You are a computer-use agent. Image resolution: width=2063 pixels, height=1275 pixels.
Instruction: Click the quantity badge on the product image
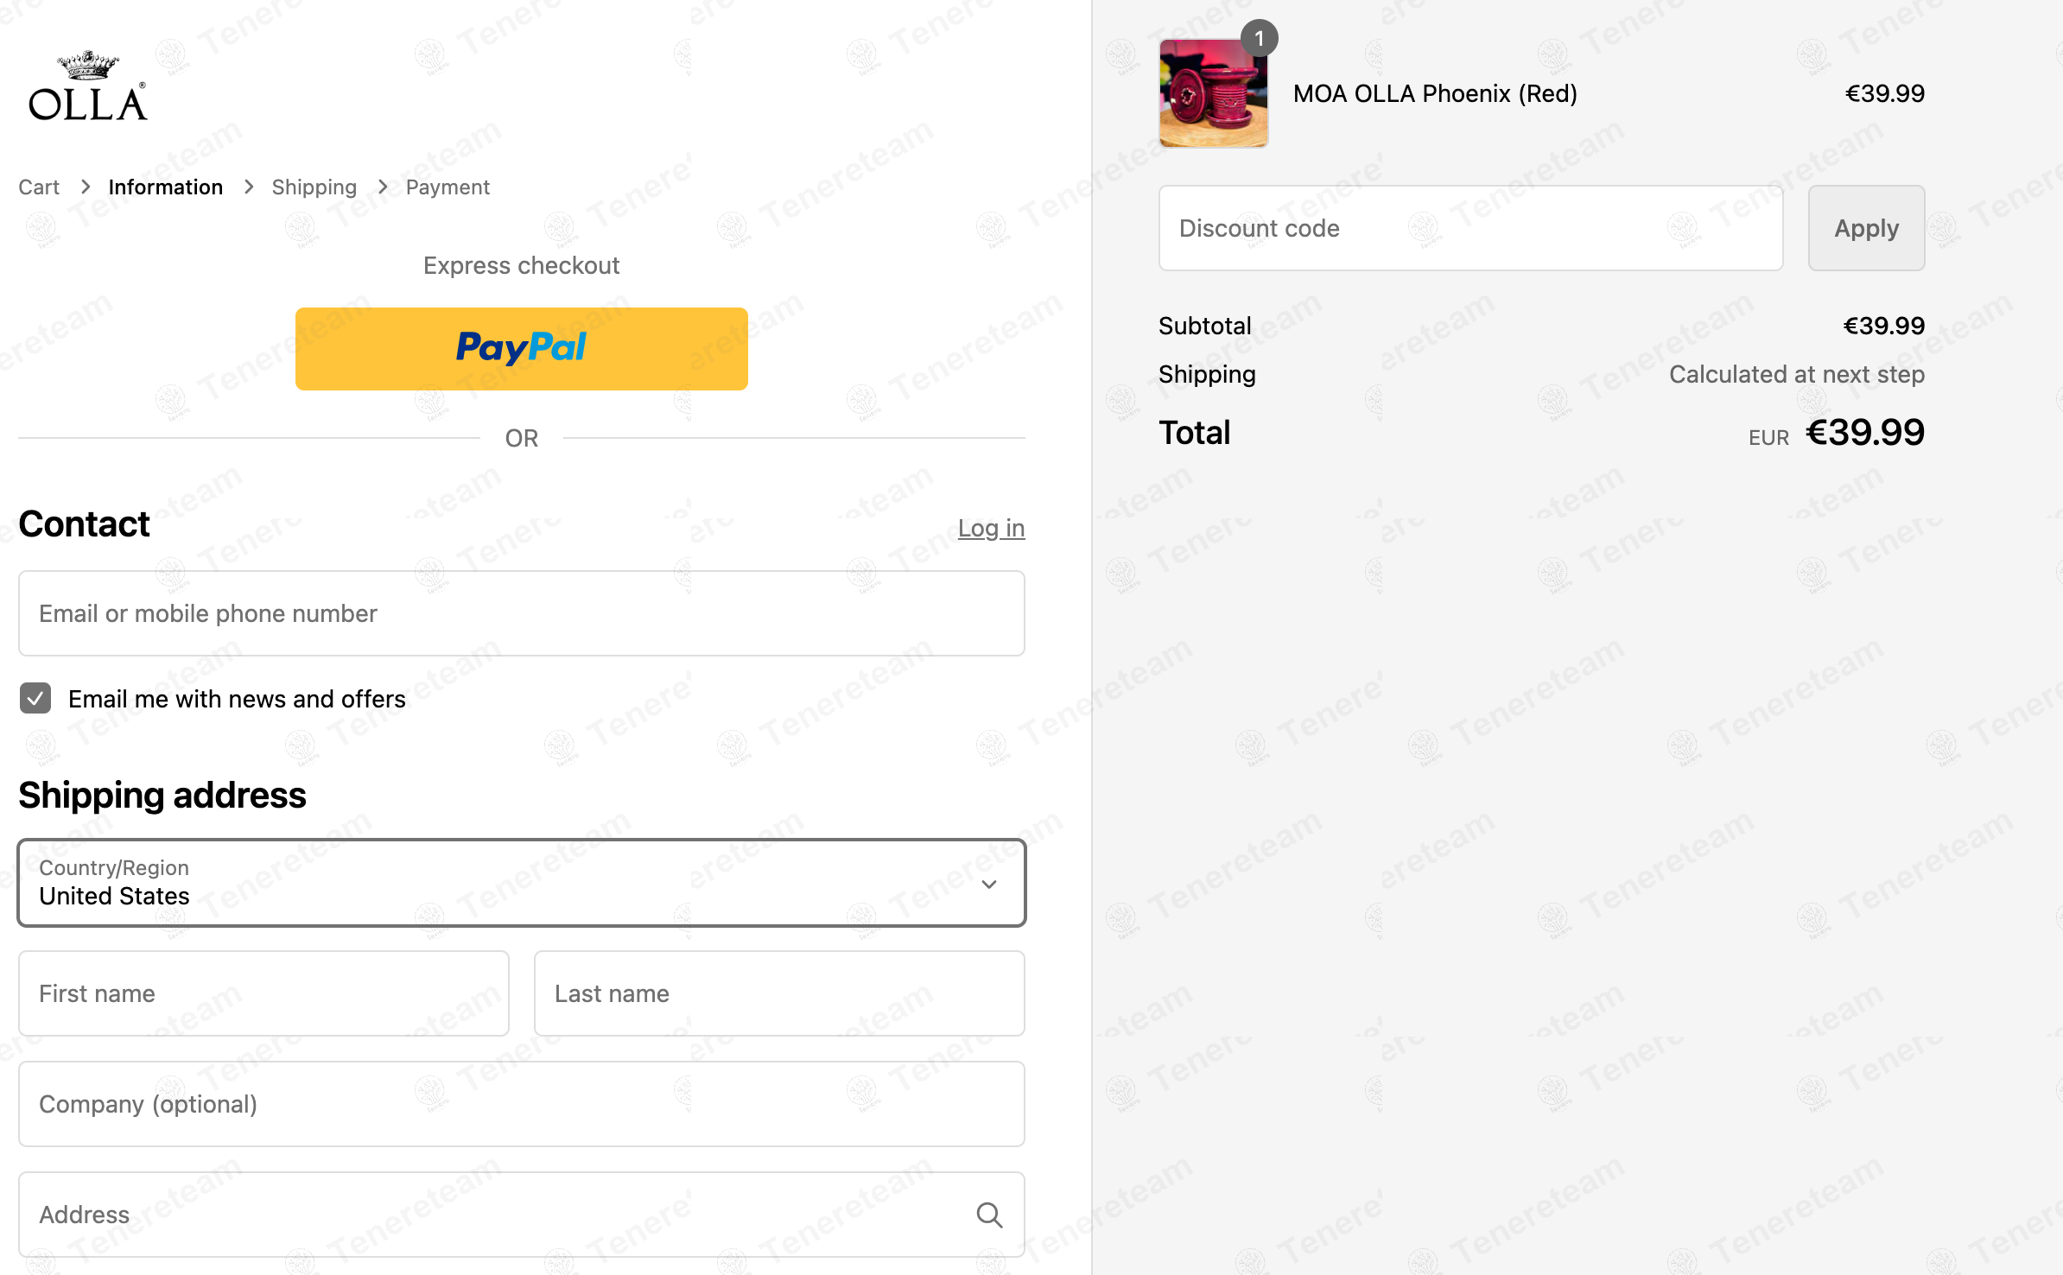click(x=1259, y=38)
